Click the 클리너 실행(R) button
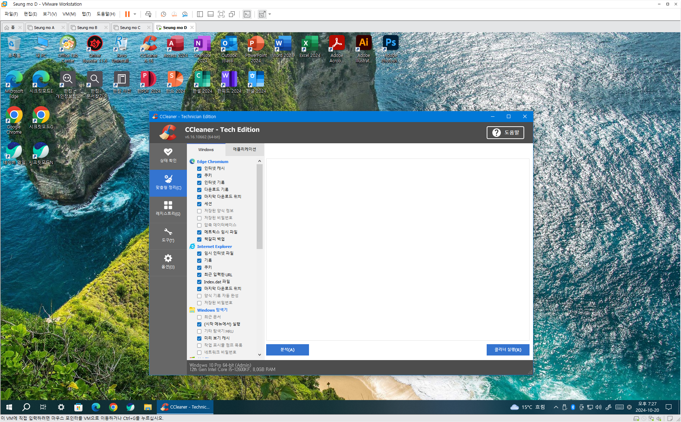This screenshot has height=422, width=681. tap(508, 349)
